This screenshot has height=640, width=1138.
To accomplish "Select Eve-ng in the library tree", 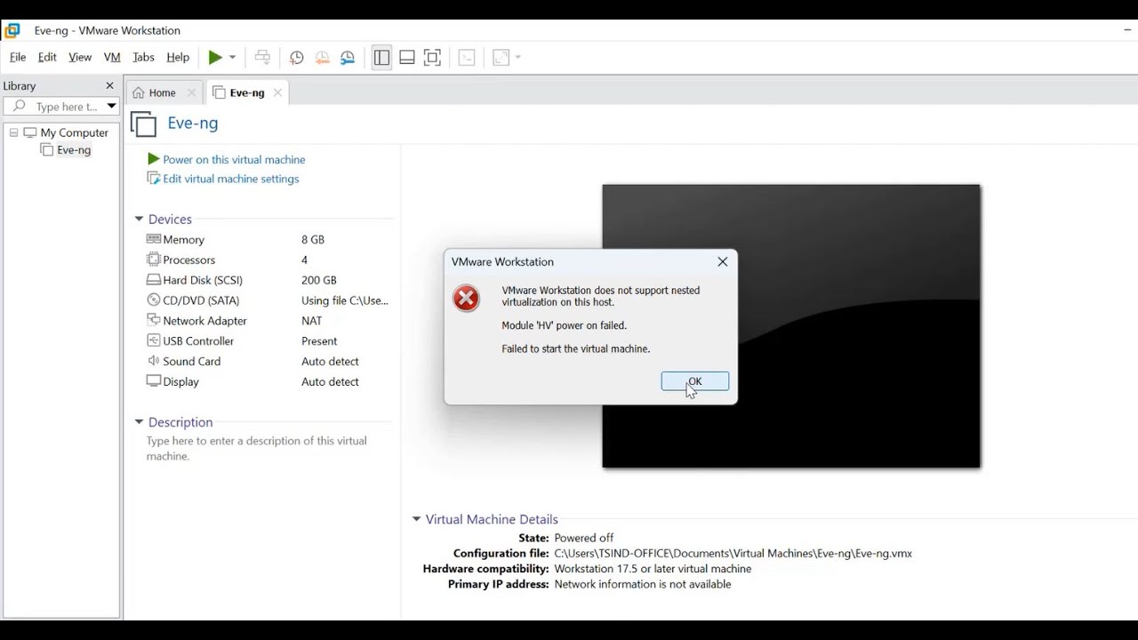I will [x=74, y=150].
